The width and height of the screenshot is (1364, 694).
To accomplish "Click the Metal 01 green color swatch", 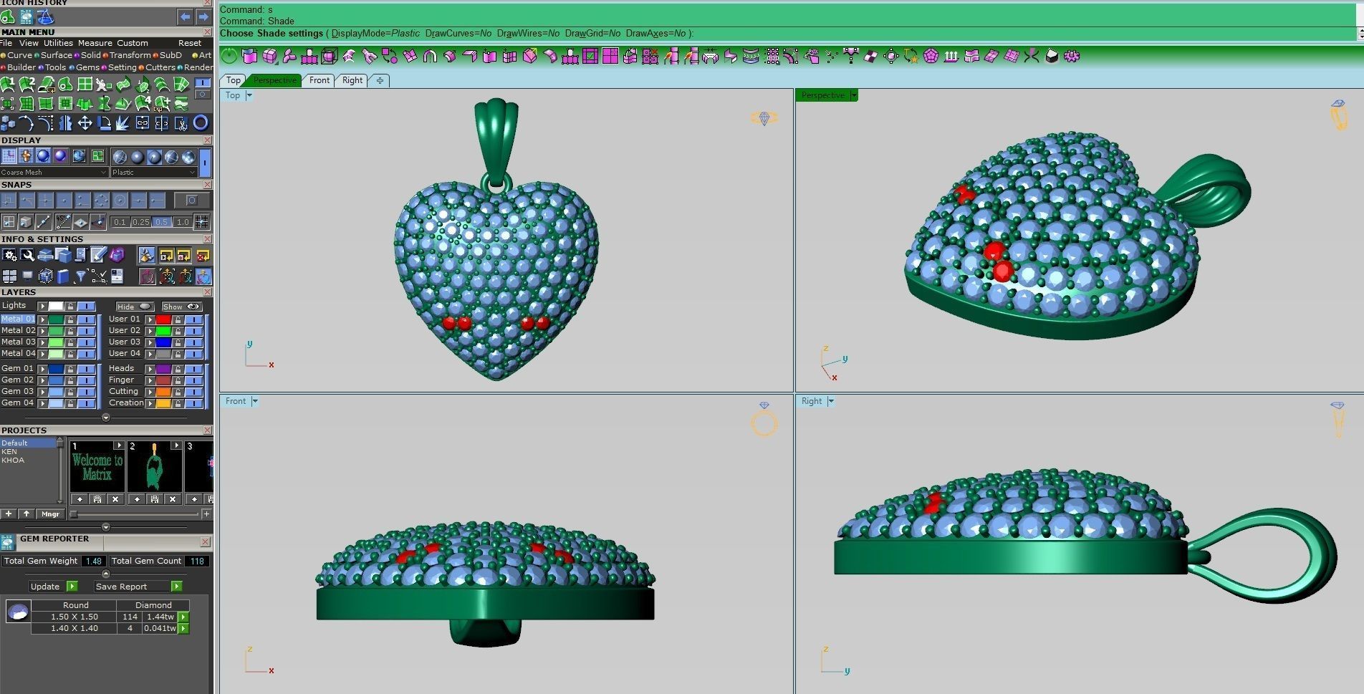I will tap(56, 319).
